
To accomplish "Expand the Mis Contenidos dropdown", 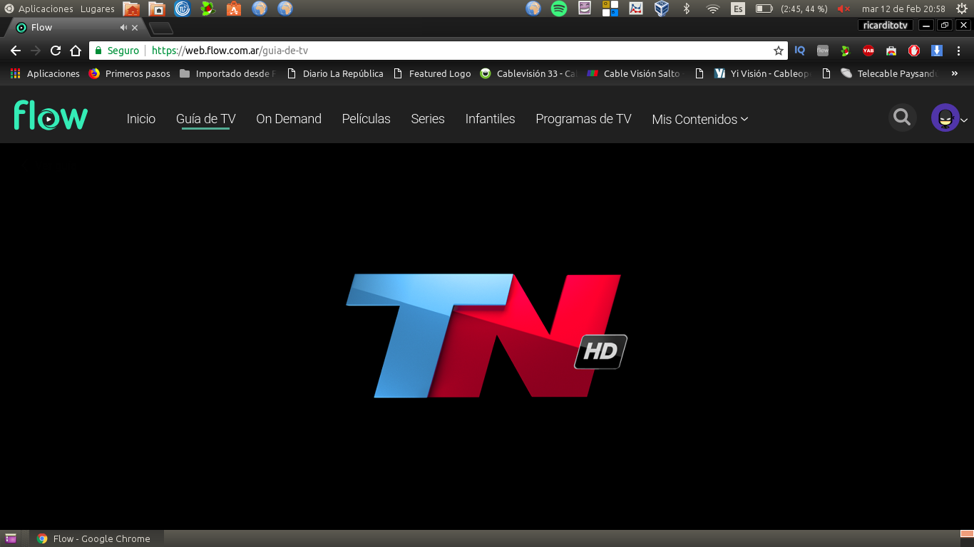I will pos(700,119).
